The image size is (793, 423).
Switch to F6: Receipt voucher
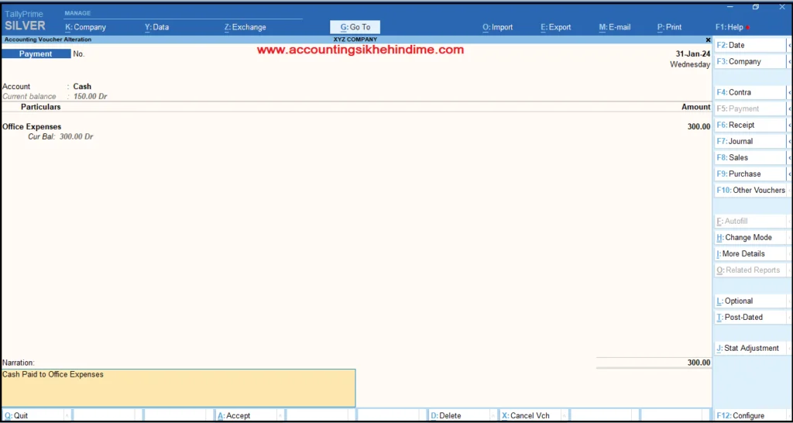[x=750, y=125]
